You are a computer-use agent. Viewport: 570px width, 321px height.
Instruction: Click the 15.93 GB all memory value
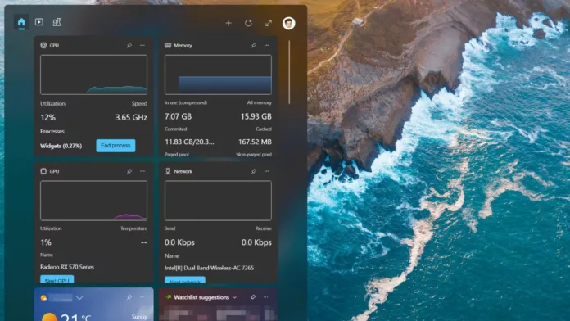coord(256,116)
